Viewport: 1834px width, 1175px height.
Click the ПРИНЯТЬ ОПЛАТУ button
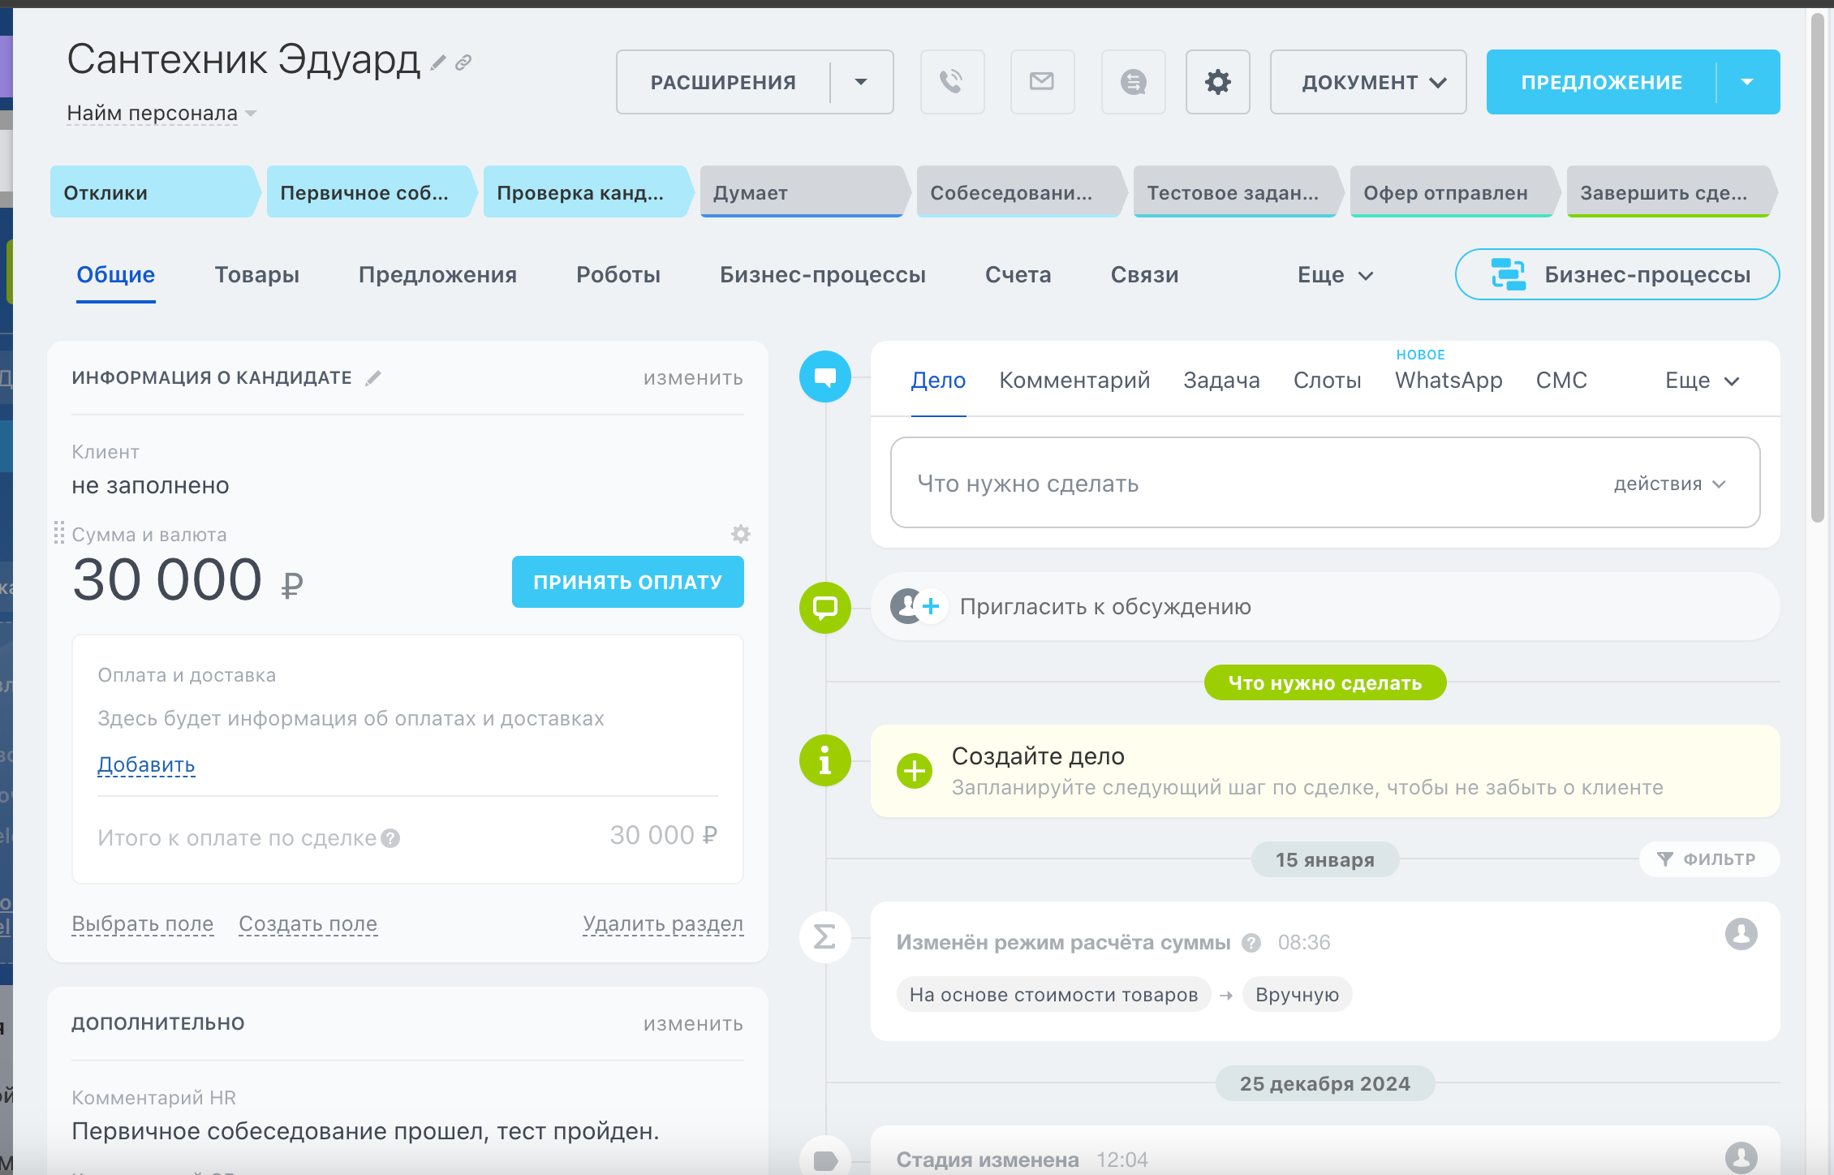coord(627,582)
